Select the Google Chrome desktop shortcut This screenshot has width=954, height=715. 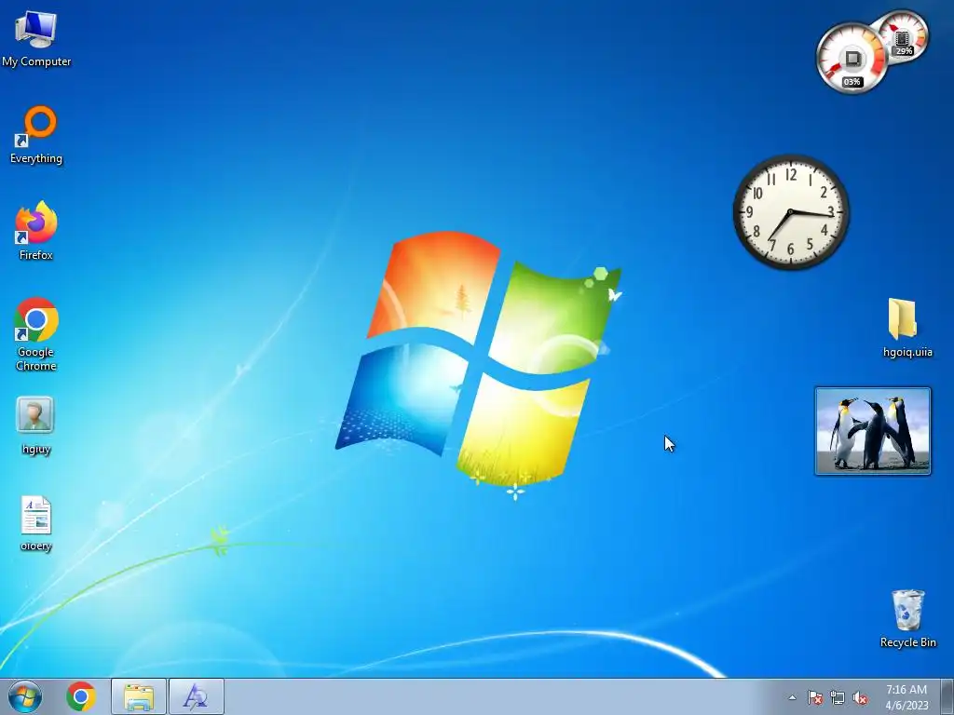[36, 334]
